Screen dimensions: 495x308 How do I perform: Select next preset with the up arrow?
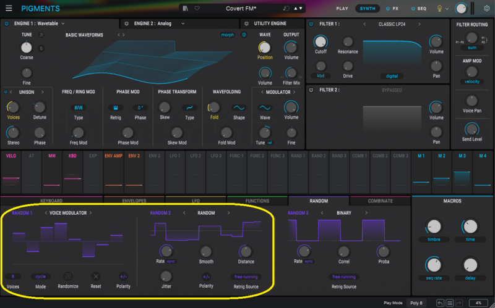coord(296,9)
